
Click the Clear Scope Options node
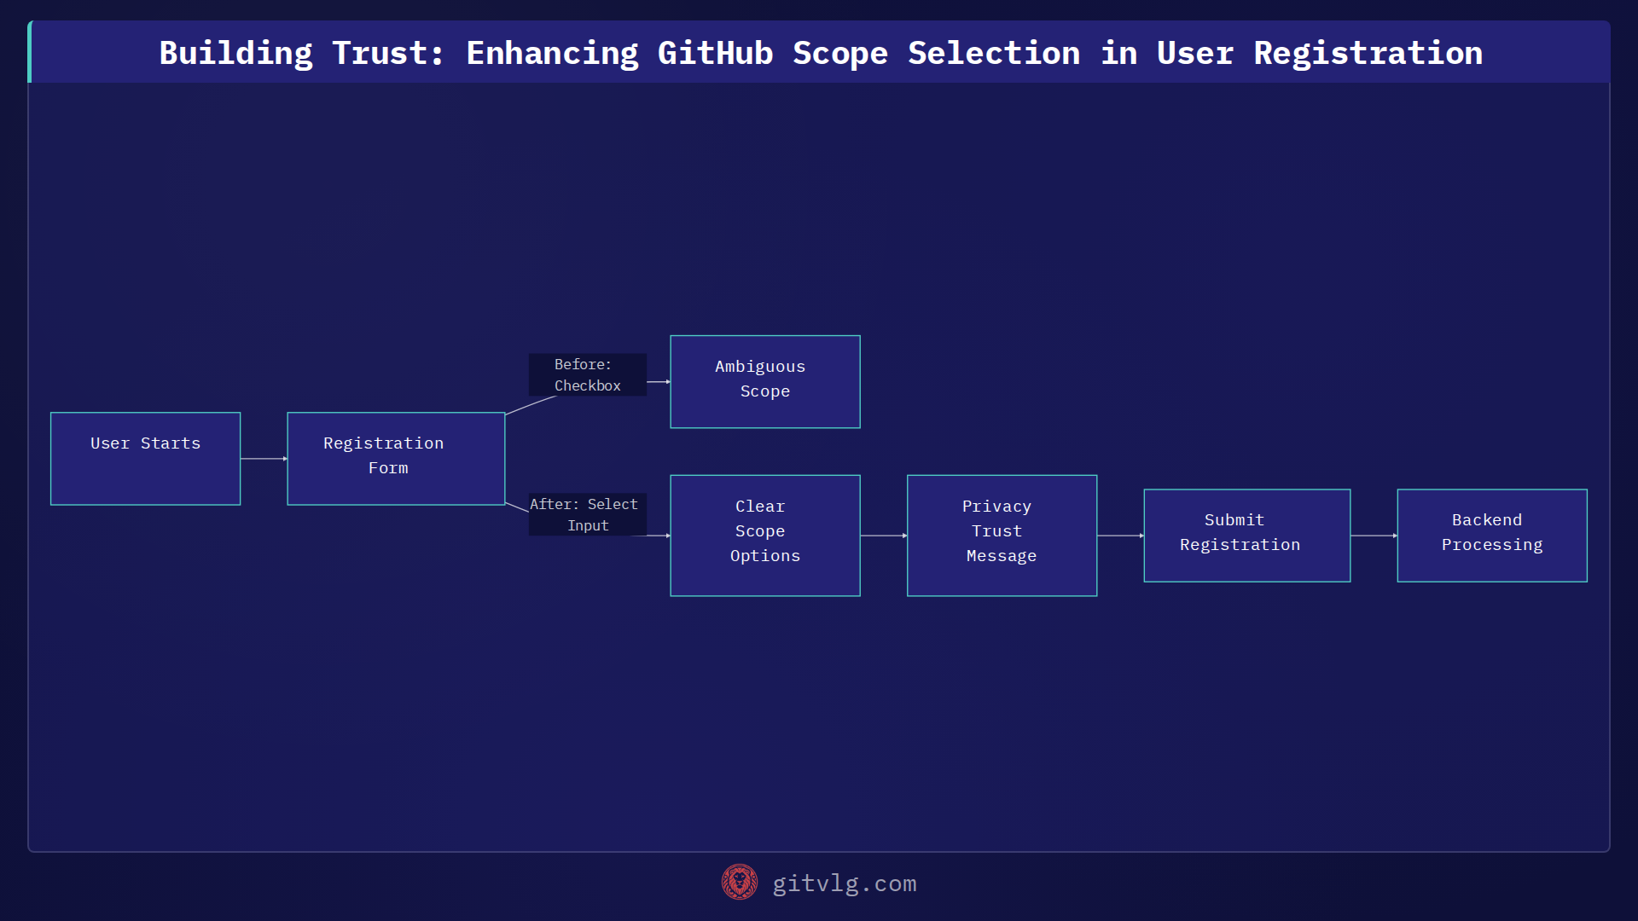pyautogui.click(x=764, y=536)
